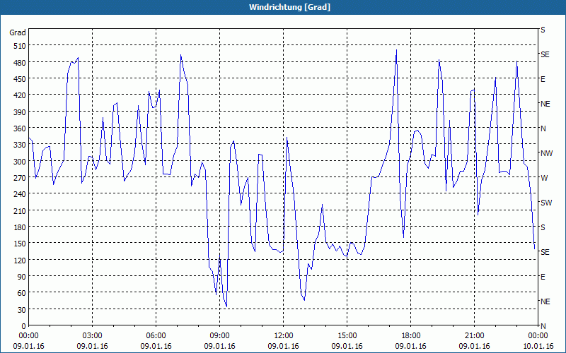The width and height of the screenshot is (566, 353).
Task: Click the 09.01.16 date under 21:00
Action: click(x=474, y=346)
